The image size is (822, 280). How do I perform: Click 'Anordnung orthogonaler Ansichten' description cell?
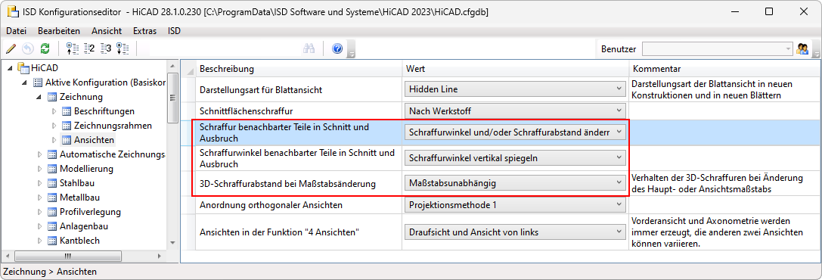point(299,205)
